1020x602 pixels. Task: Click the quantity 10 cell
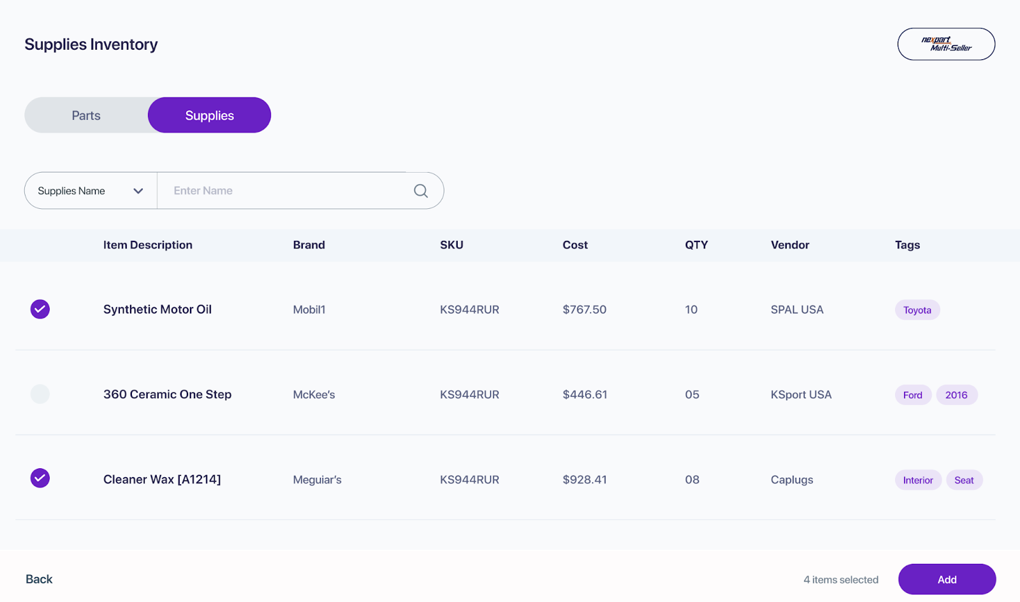pos(691,310)
